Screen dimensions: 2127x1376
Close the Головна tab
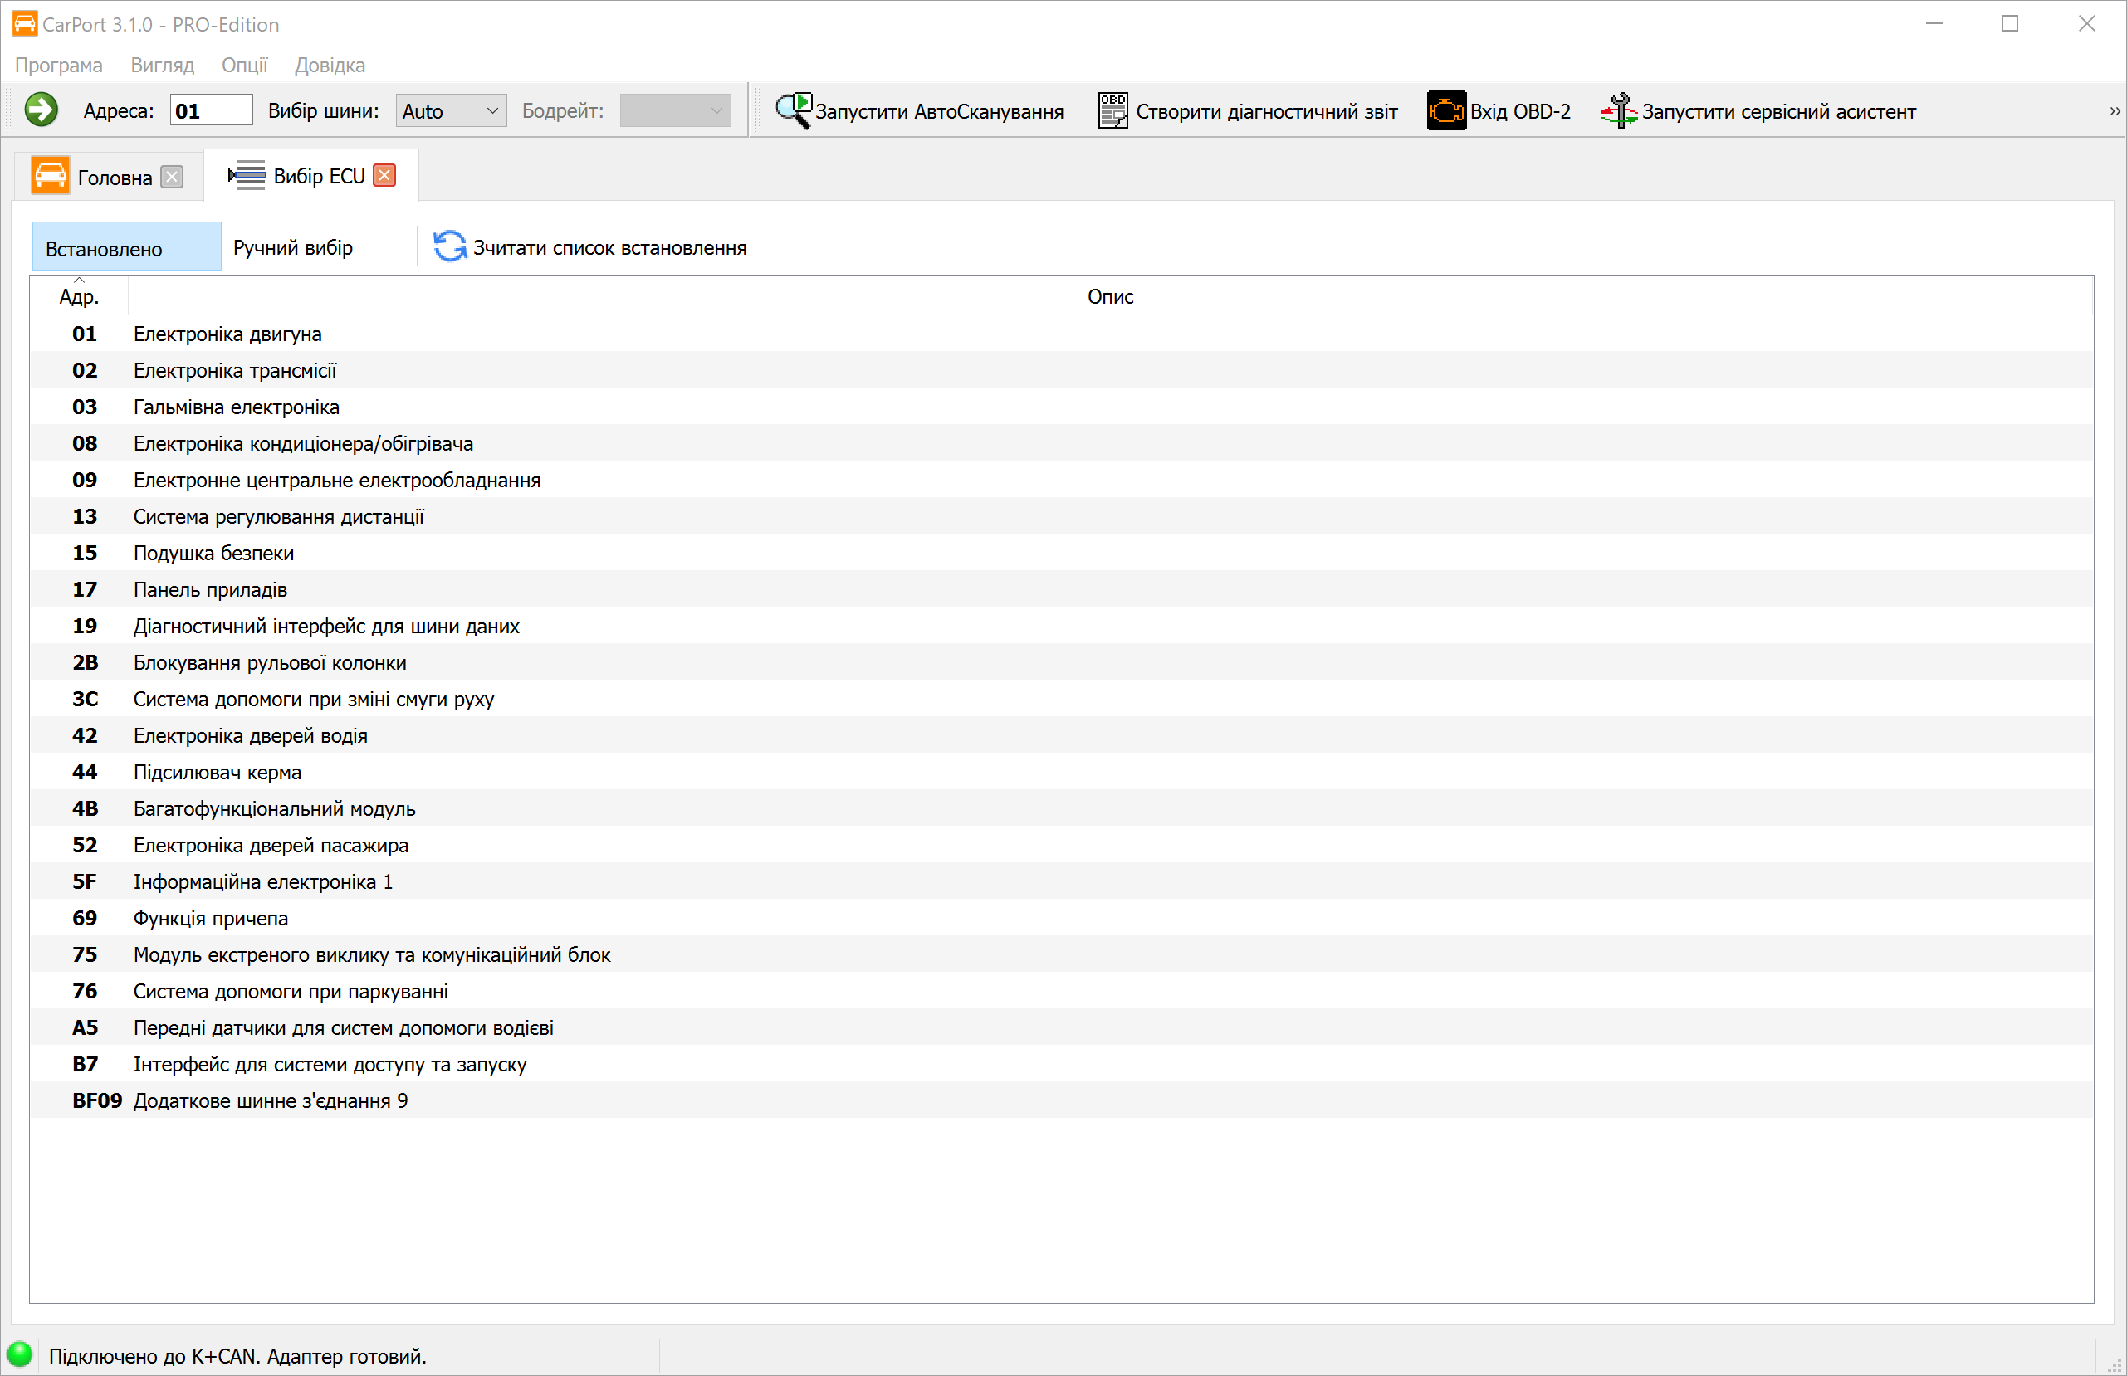point(173,177)
